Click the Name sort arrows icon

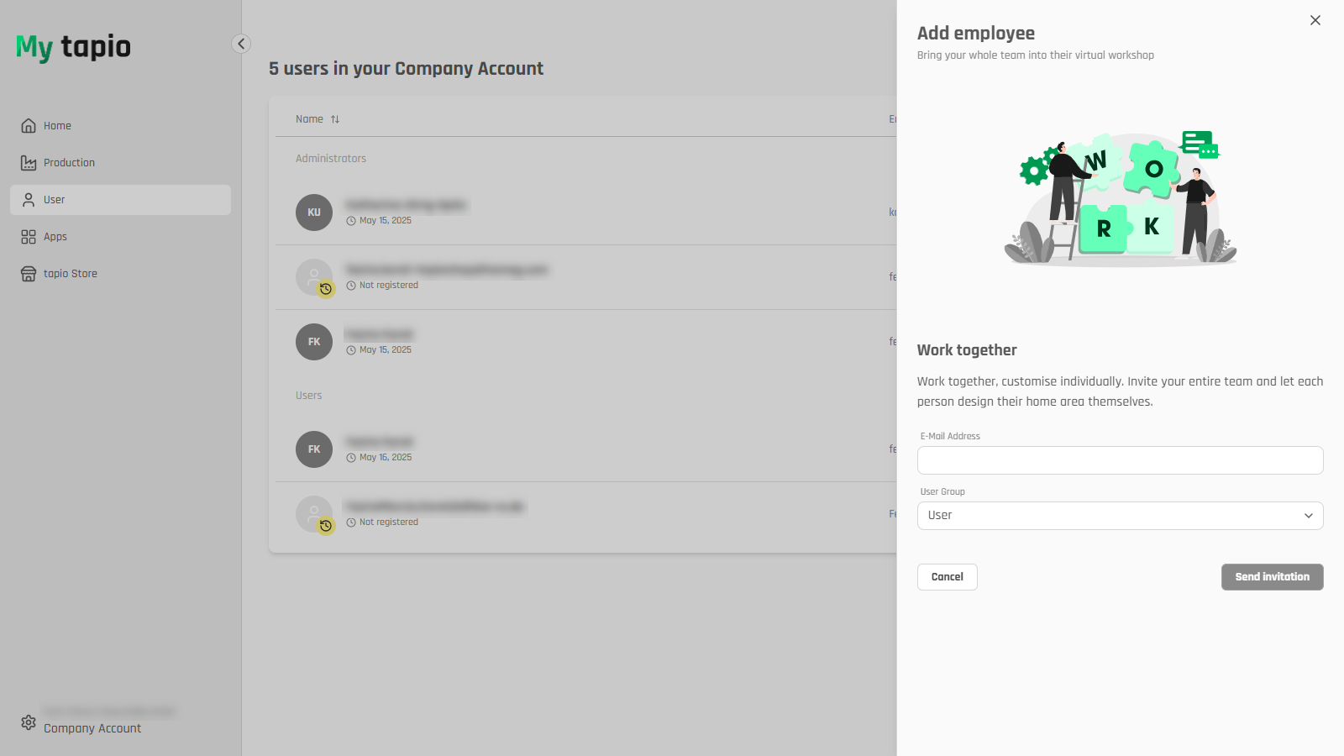(x=335, y=119)
